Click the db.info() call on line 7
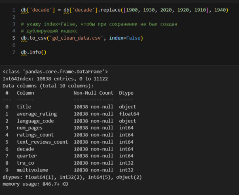The width and height of the screenshot is (239, 195). tap(34, 52)
